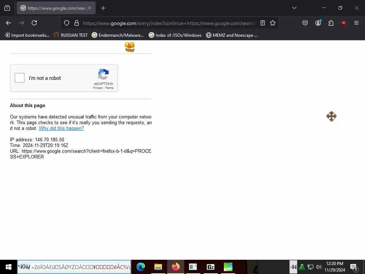Open 7-Zip from the taskbar
This screenshot has height=274, width=365.
point(210,267)
